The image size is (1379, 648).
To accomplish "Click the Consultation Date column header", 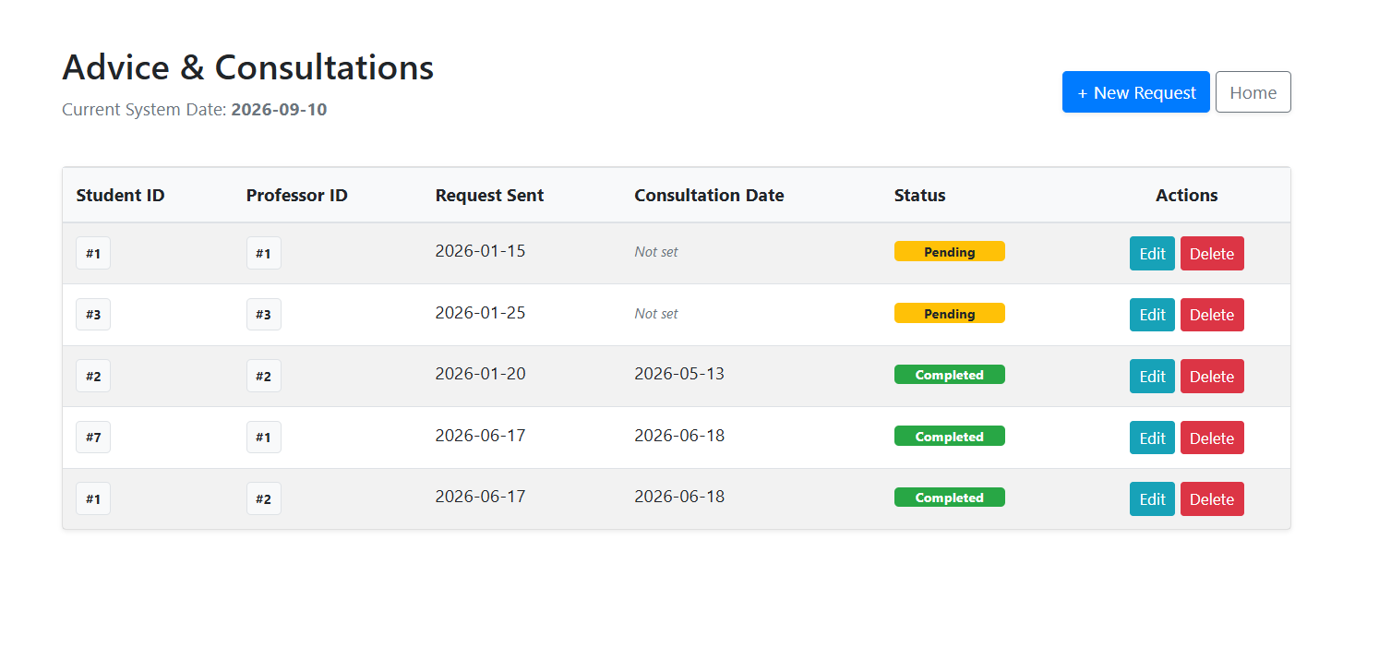I will (709, 196).
